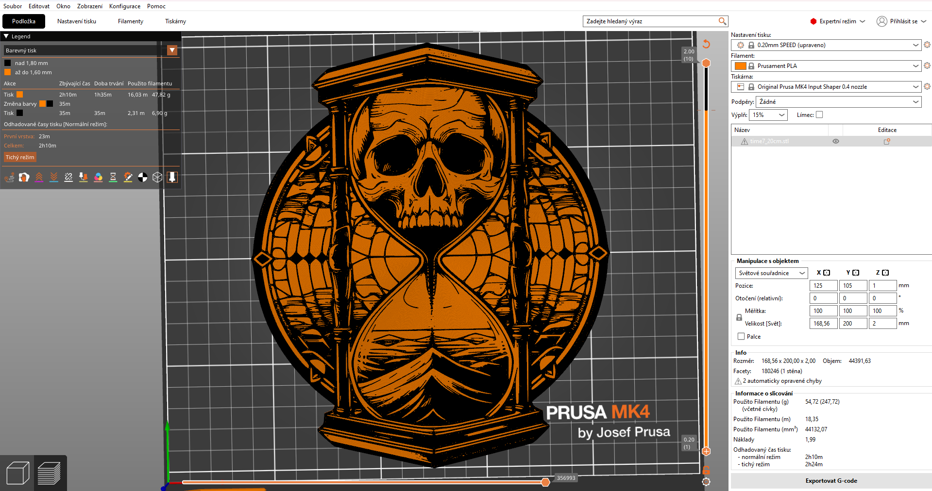
Task: Toggle deretractions with the blue down-chevrons icon
Action: tap(53, 177)
